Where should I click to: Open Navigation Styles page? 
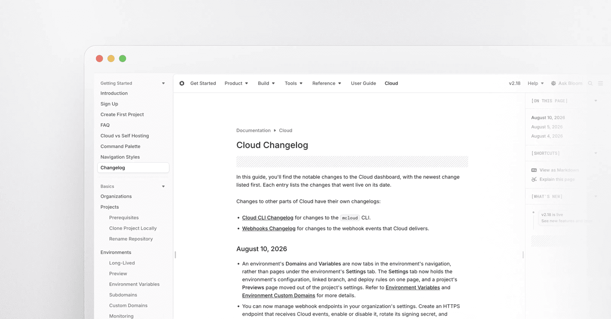[x=120, y=157]
